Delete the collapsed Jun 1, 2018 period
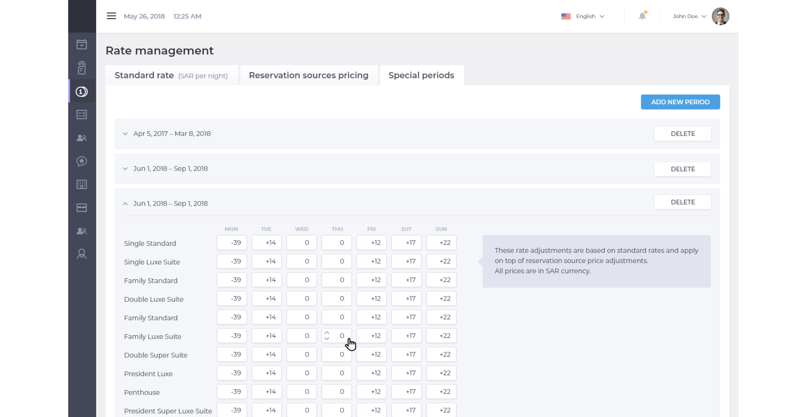This screenshot has width=807, height=417. [x=682, y=169]
